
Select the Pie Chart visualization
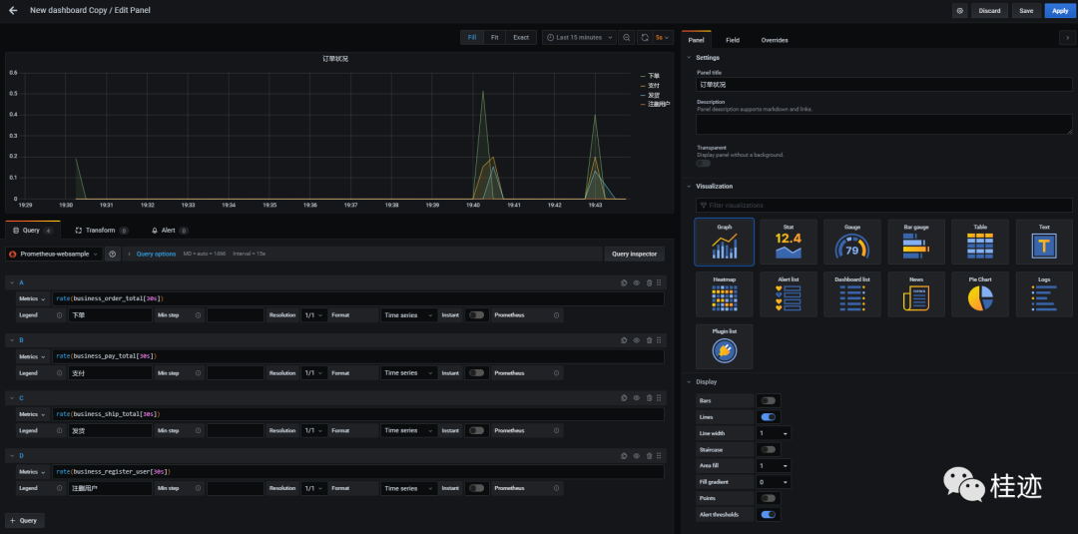click(980, 294)
